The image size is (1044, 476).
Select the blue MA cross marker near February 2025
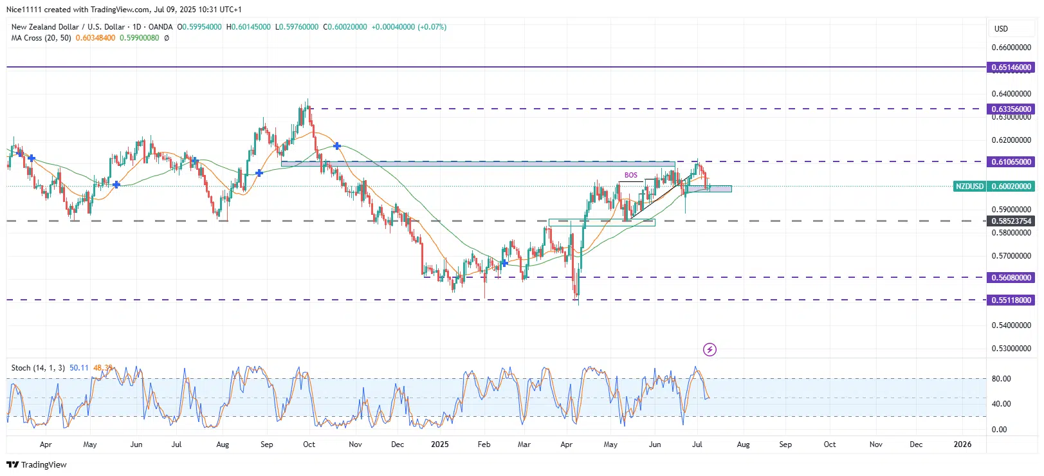point(504,263)
